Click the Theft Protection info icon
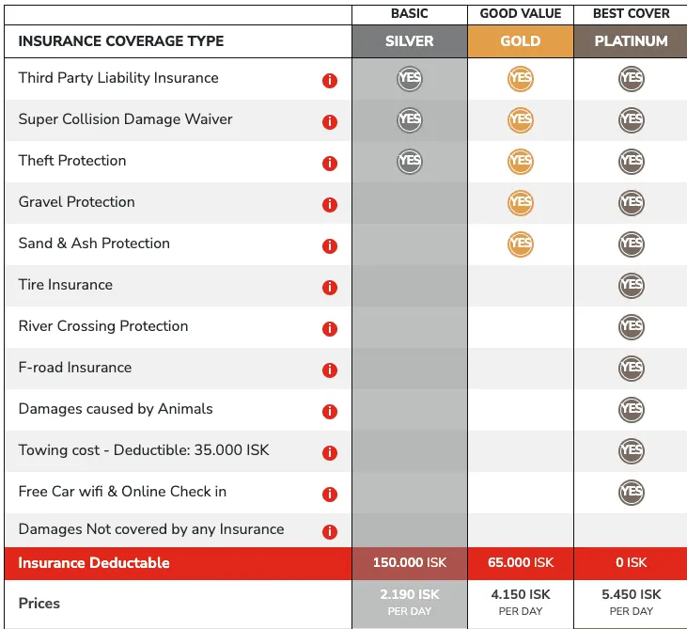Screen dimensions: 687x629 coord(330,164)
